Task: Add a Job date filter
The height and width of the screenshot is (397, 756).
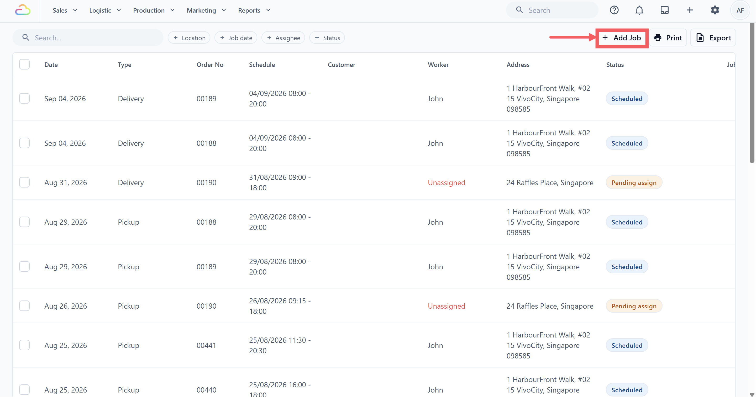Action: pyautogui.click(x=236, y=37)
